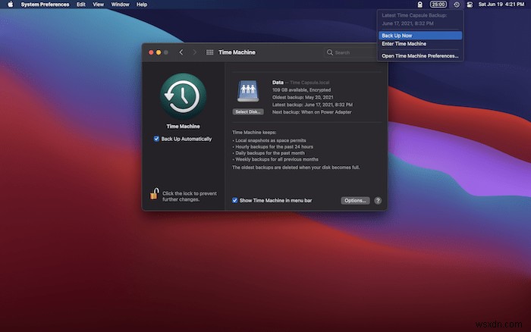Click 'Time Machine keeps:' heading
This screenshot has height=332, width=531.
coord(254,133)
